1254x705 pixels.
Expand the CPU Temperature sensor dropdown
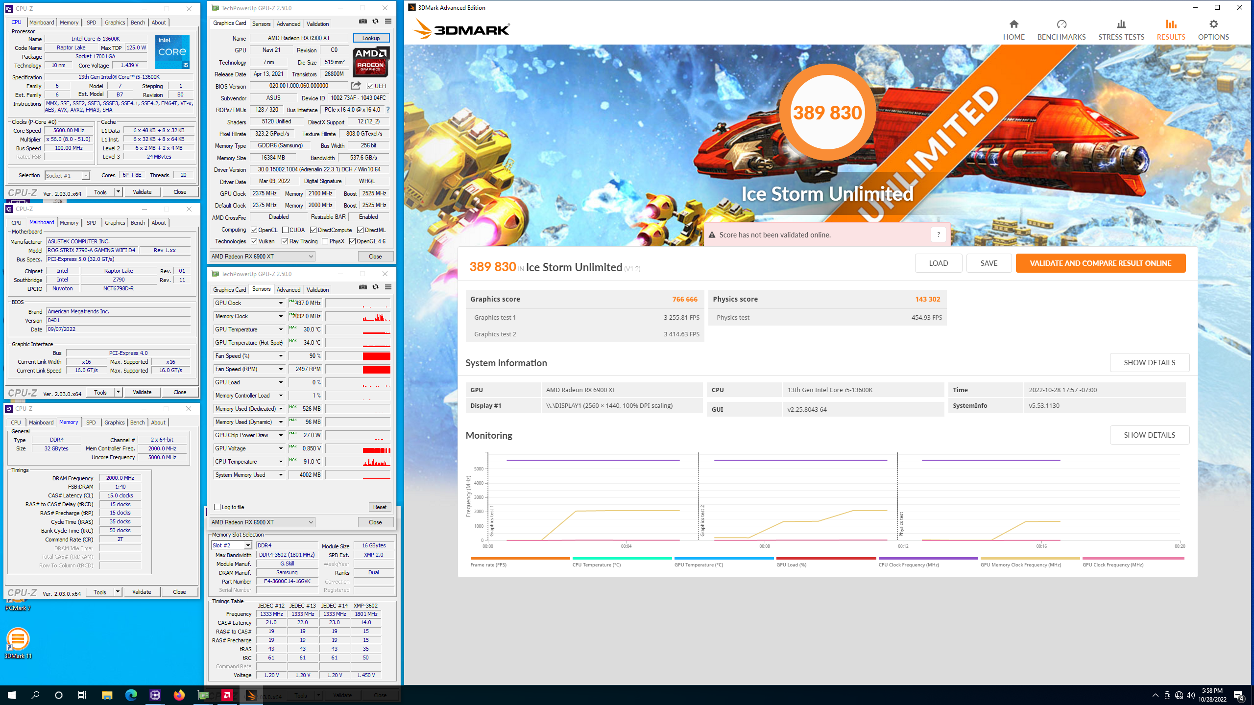pyautogui.click(x=281, y=462)
